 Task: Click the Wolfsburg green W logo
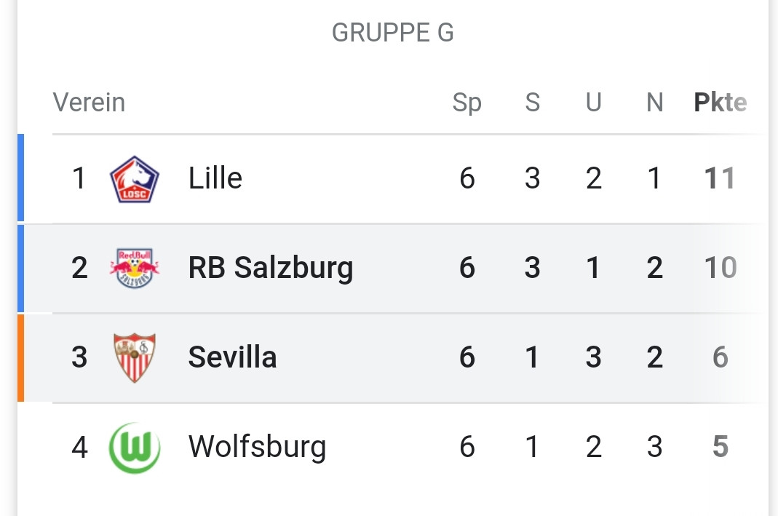pyautogui.click(x=134, y=447)
